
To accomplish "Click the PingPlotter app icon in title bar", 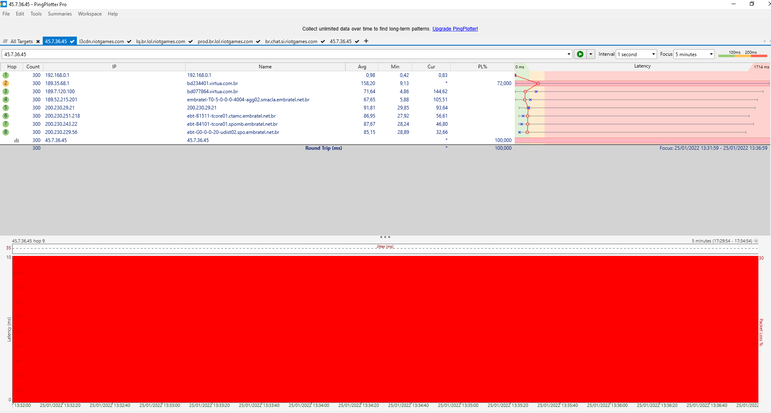I will point(4,4).
